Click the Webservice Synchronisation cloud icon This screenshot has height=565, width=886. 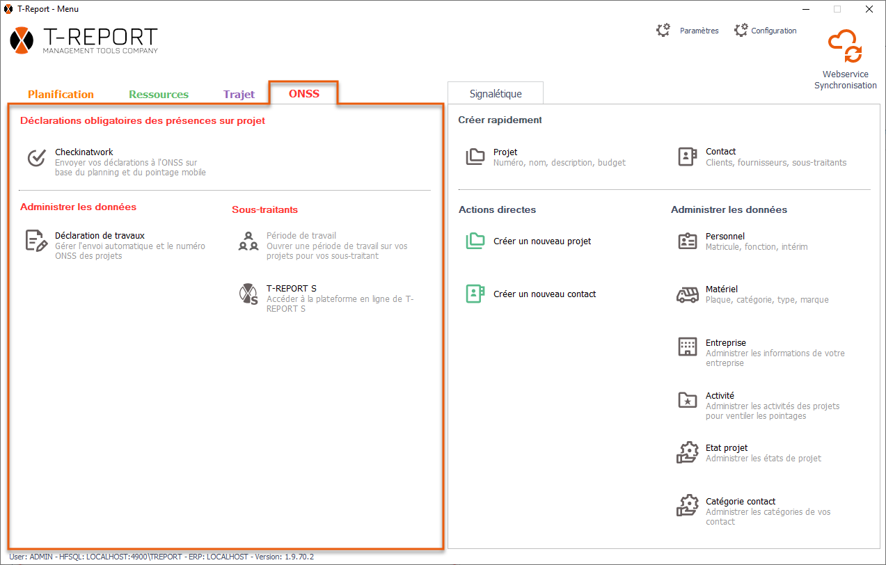point(845,47)
